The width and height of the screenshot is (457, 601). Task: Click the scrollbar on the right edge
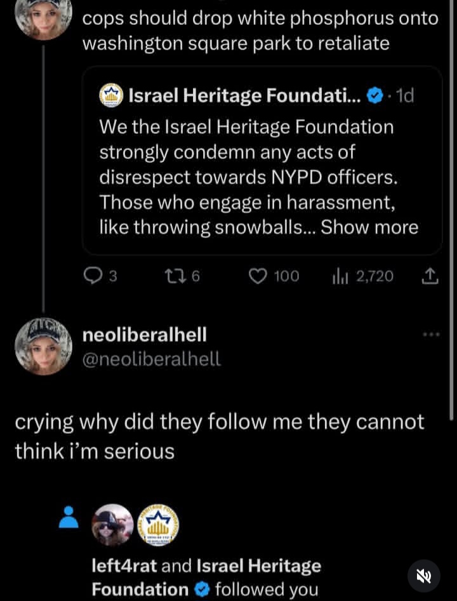(x=451, y=210)
